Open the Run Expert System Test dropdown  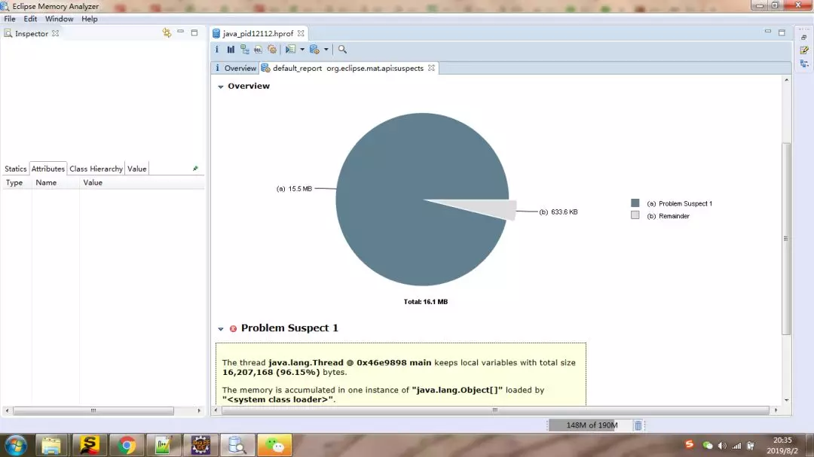302,49
